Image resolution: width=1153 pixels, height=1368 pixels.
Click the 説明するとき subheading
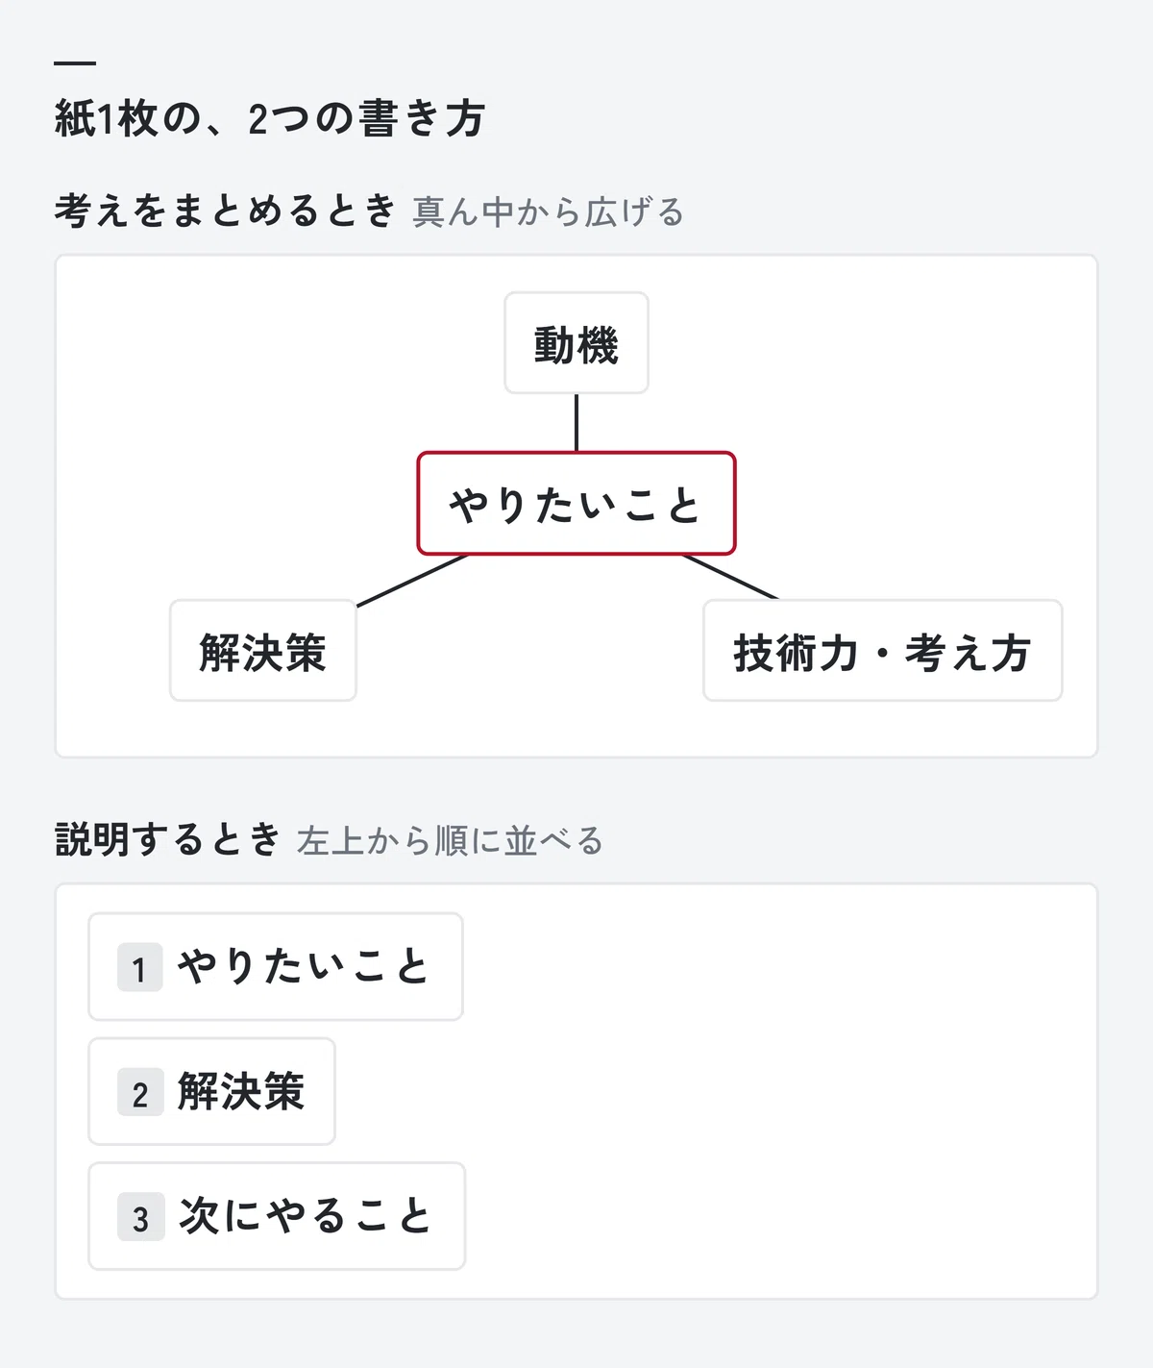click(168, 839)
